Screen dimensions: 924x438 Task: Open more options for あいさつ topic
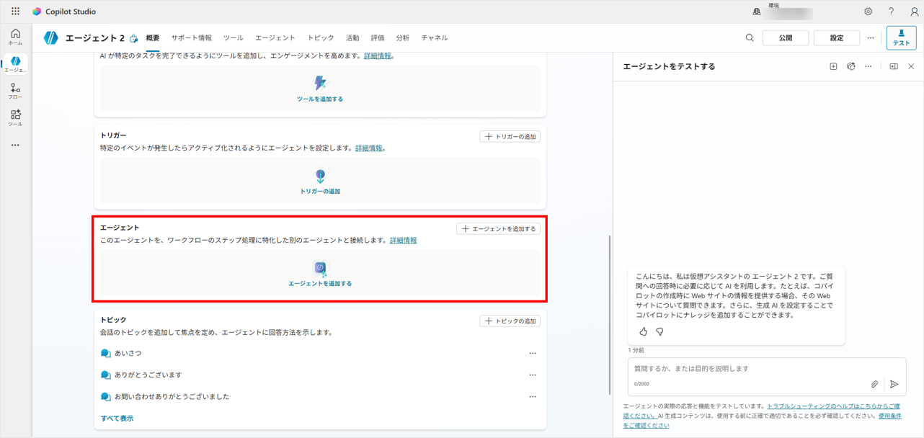point(533,354)
